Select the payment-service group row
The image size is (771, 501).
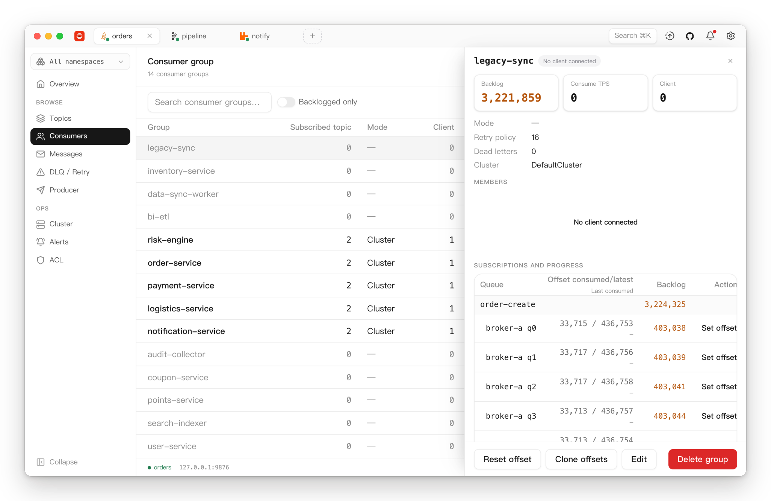300,286
